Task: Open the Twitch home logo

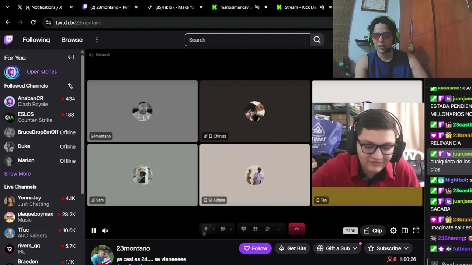Action: coord(8,40)
